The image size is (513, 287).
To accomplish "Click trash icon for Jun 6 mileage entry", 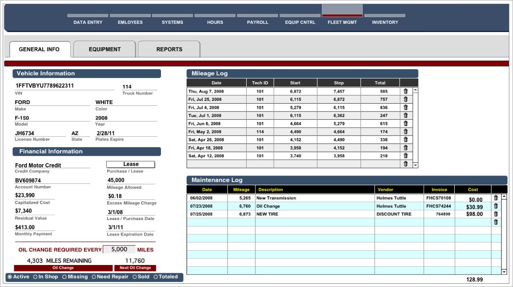I will pos(405,123).
